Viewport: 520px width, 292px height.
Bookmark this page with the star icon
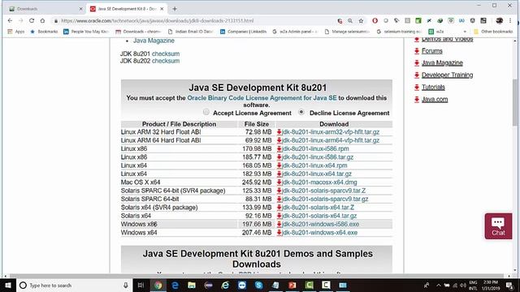(361, 21)
